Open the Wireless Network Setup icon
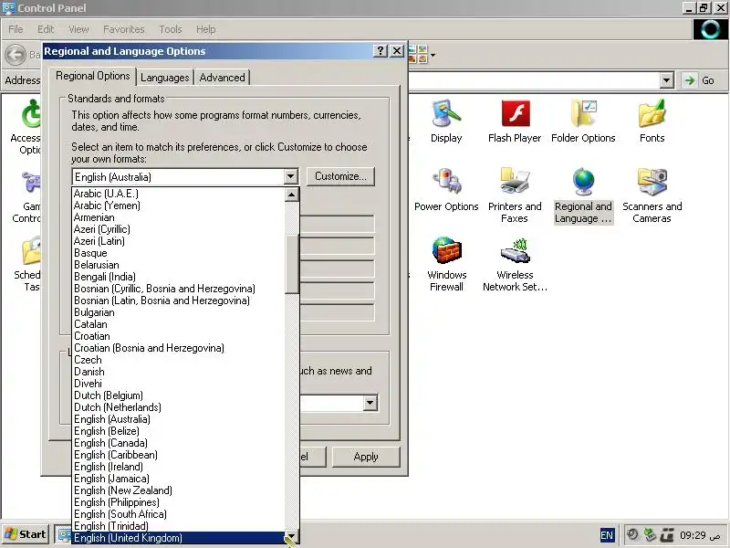Image resolution: width=730 pixels, height=548 pixels. point(515,264)
